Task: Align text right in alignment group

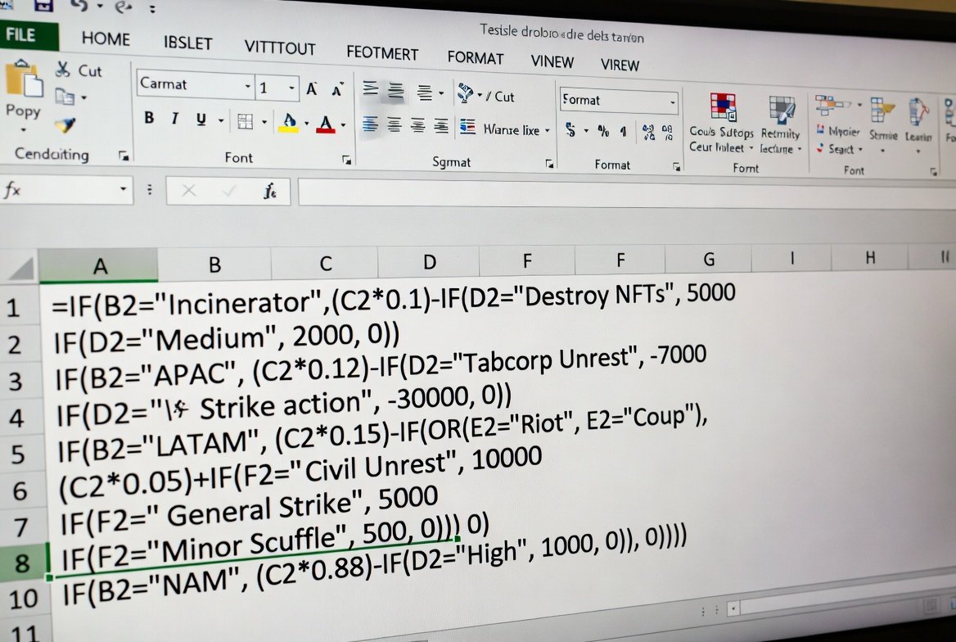Action: (417, 126)
